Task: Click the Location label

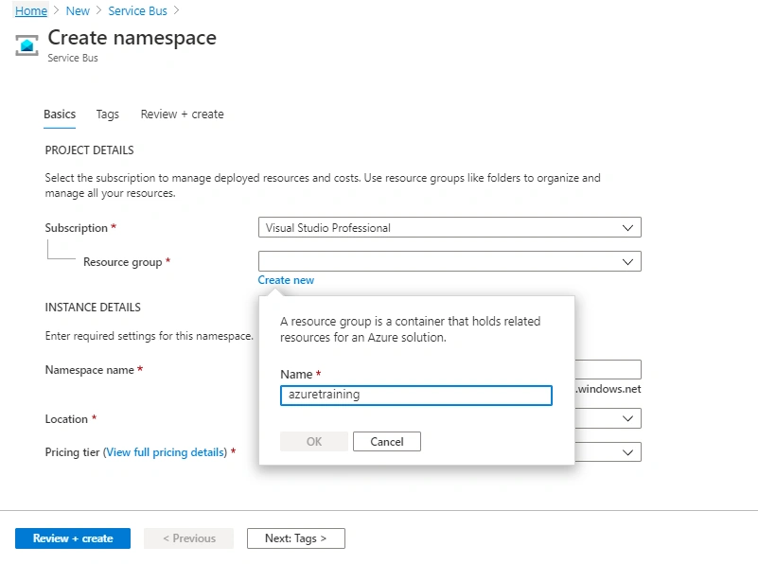Action: (66, 418)
